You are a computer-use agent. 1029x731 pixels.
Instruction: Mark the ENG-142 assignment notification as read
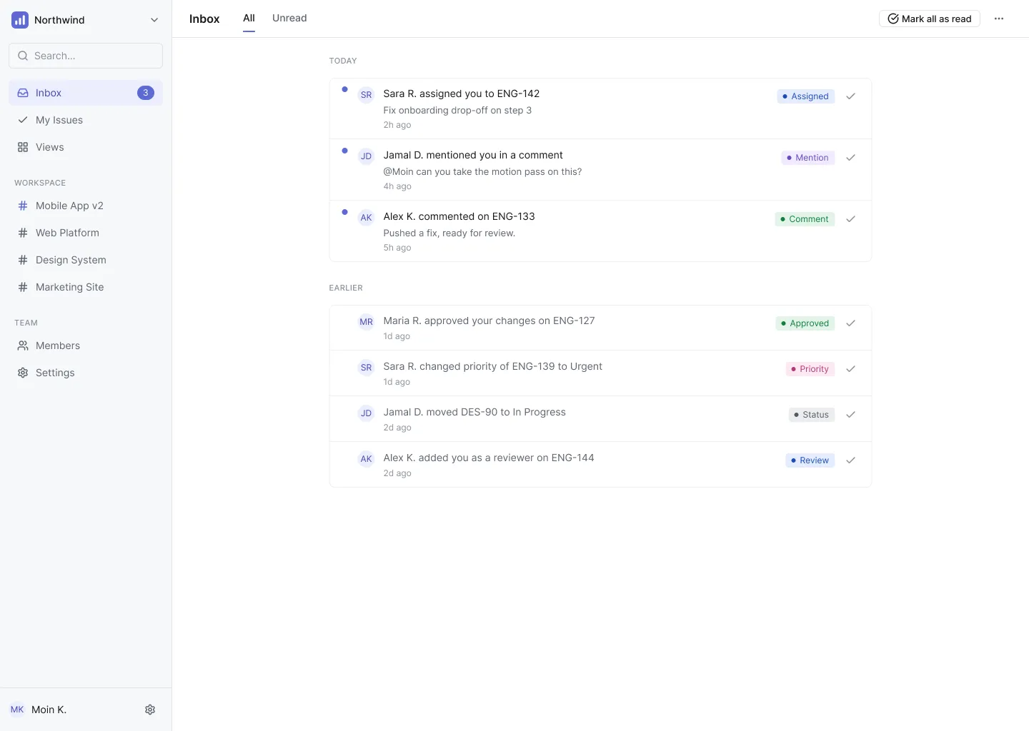click(x=850, y=96)
